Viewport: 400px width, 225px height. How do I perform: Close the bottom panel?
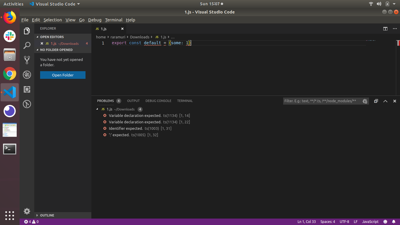click(395, 101)
